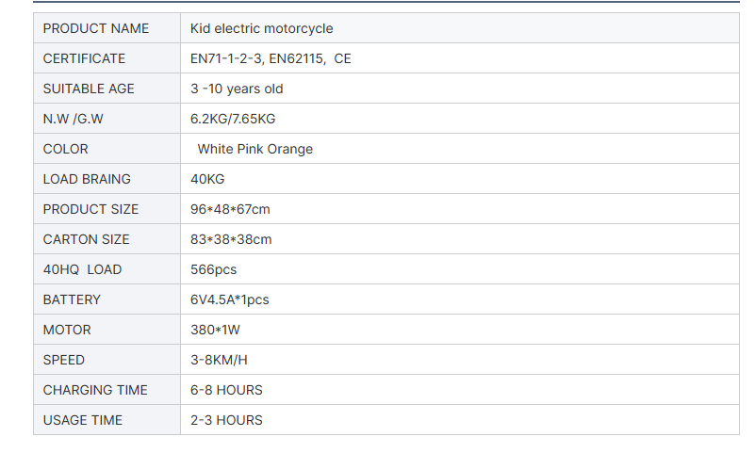Click the 40KG load value
This screenshot has width=755, height=453.
coord(207,179)
